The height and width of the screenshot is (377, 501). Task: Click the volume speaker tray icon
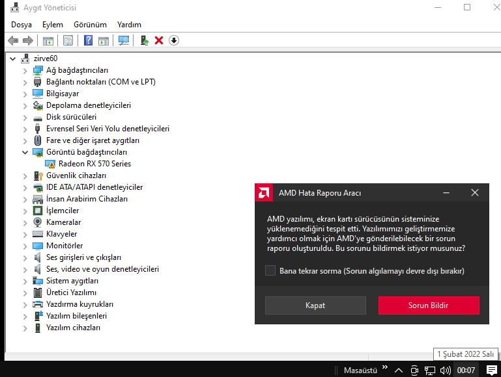[x=446, y=370]
